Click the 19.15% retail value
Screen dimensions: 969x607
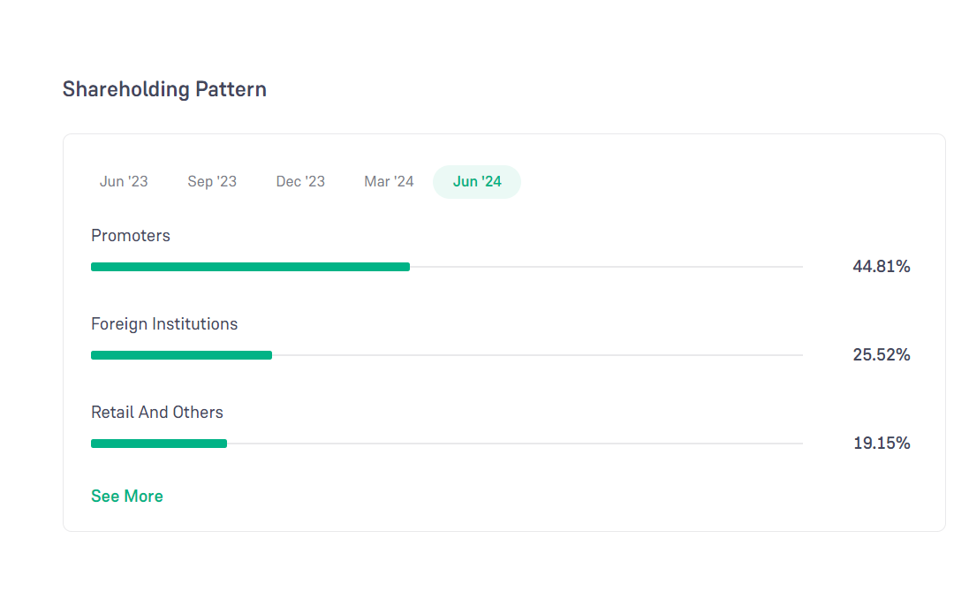[882, 444]
